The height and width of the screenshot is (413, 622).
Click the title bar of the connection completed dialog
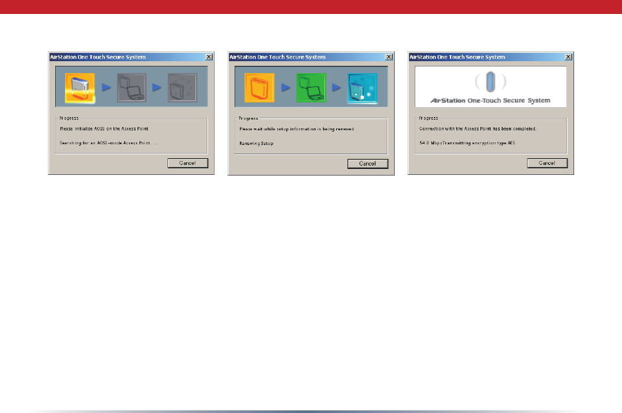490,57
